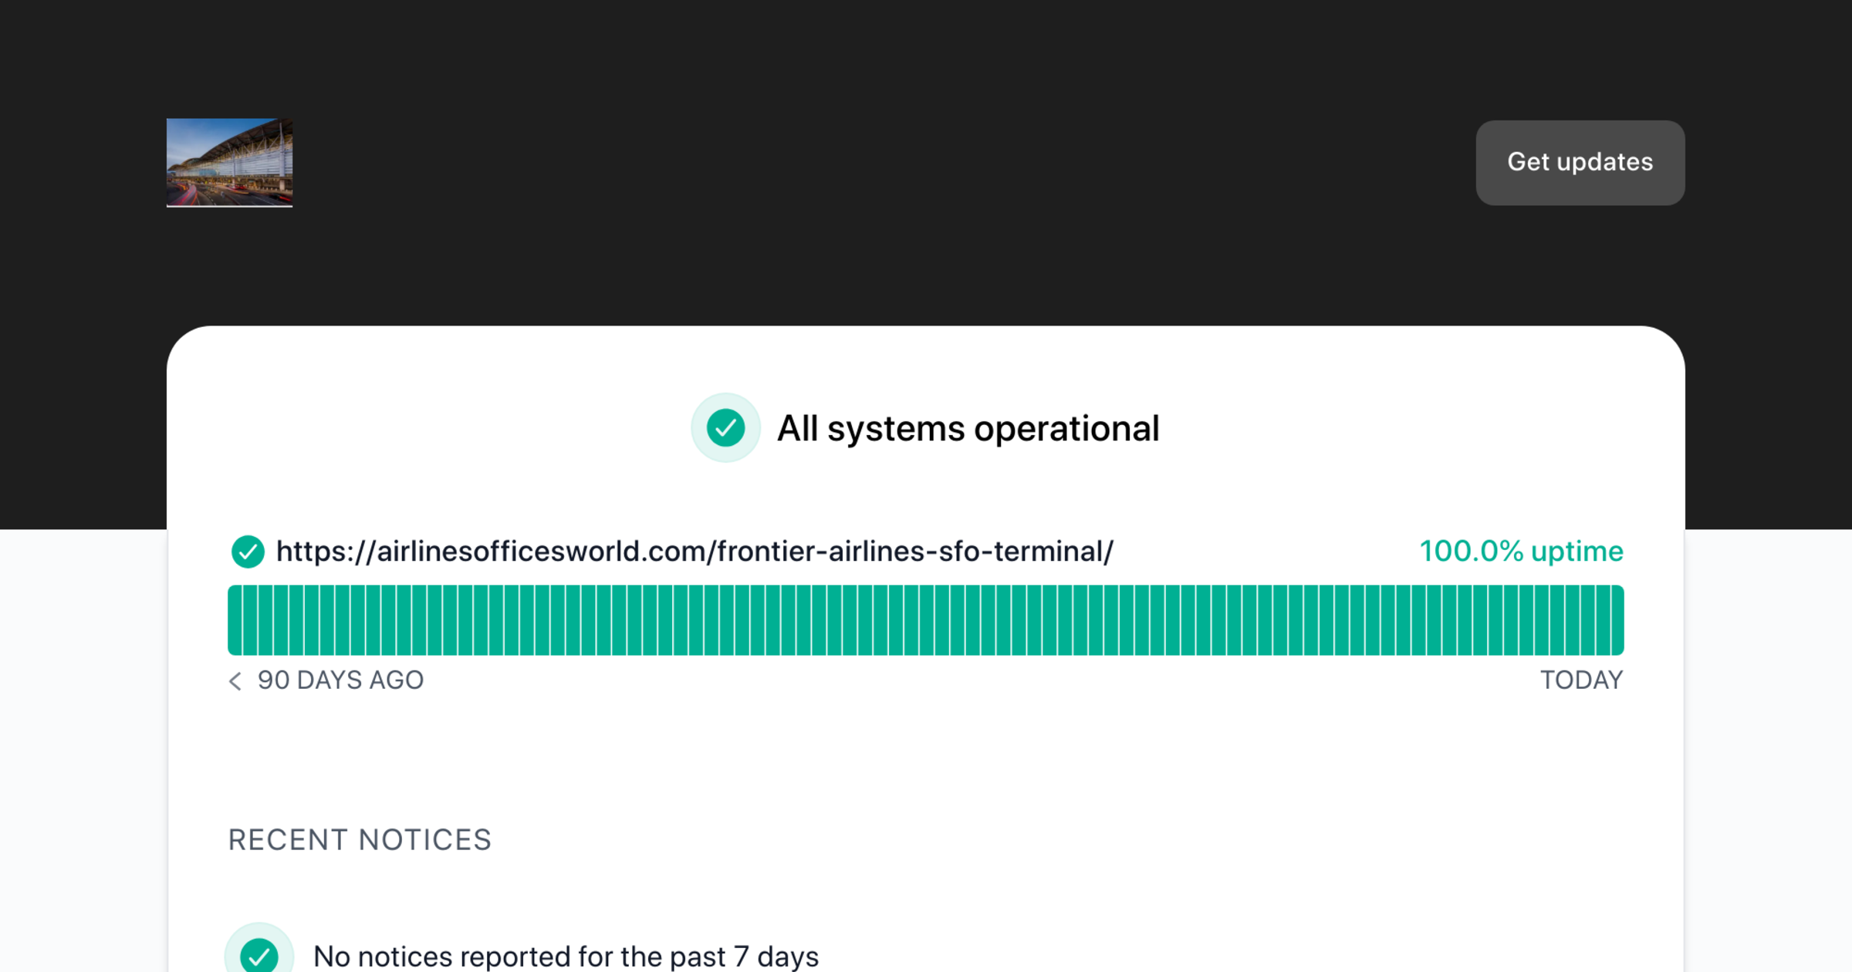Click the leftmost green uptime bar segment
This screenshot has height=972, width=1852.
point(233,619)
